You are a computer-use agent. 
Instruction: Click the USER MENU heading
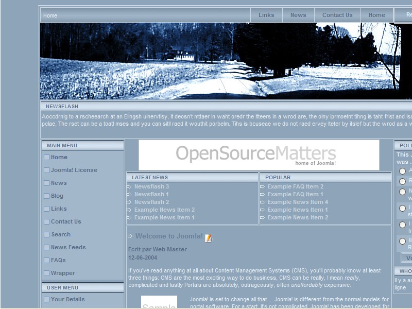[x=62, y=288]
